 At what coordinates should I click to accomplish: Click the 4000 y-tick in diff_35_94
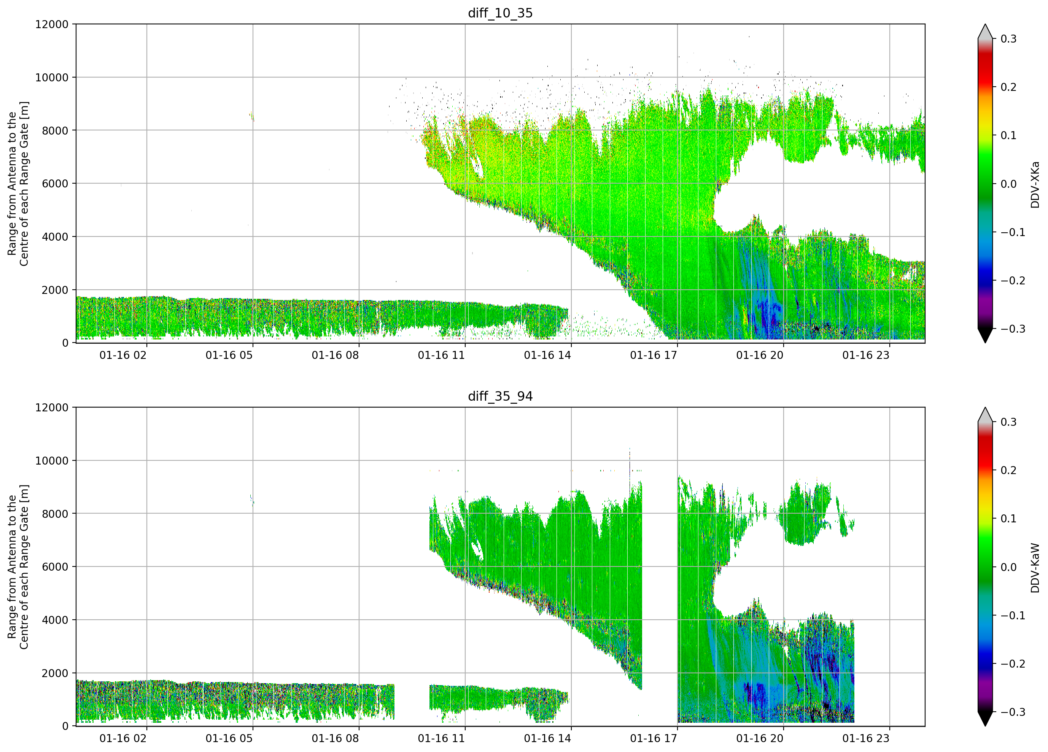point(55,620)
